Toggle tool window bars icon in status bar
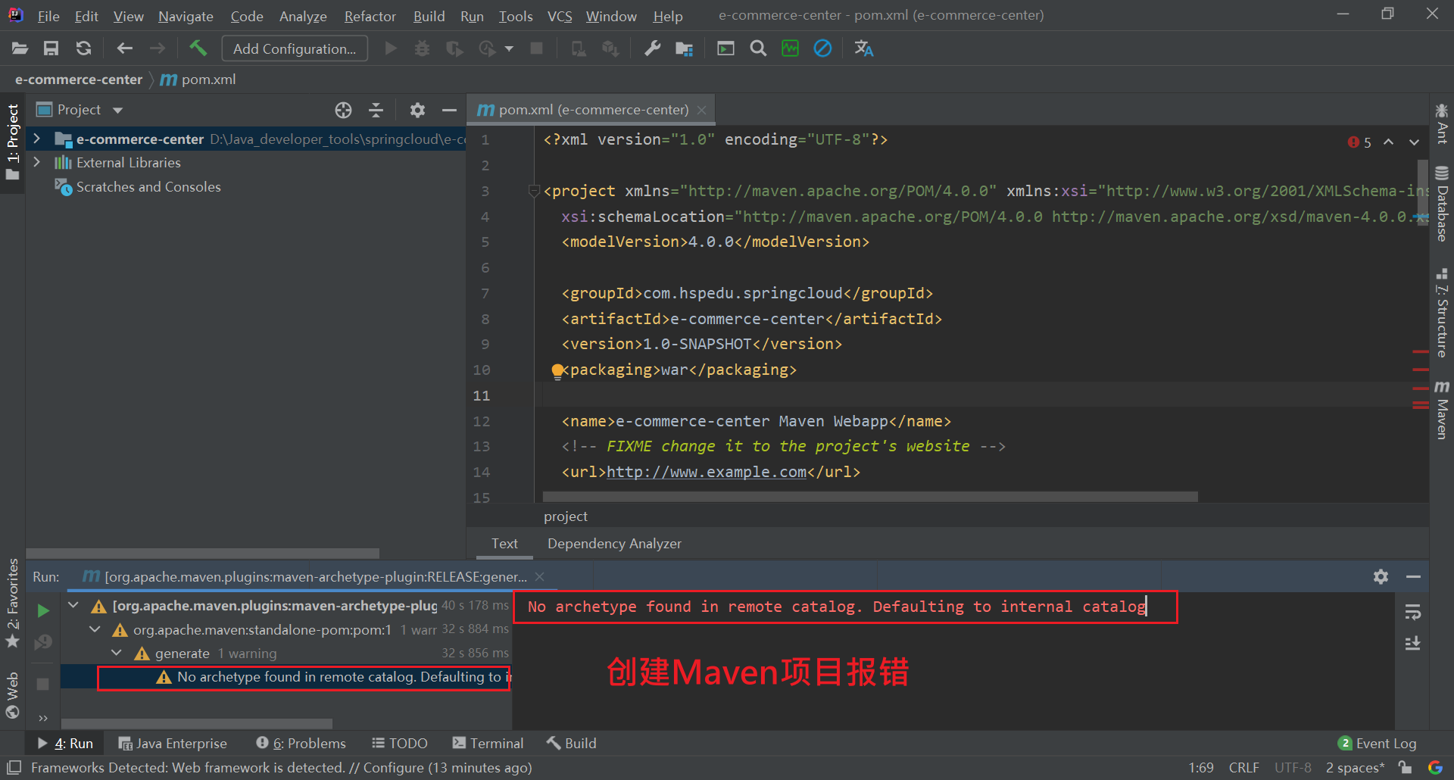 point(14,767)
